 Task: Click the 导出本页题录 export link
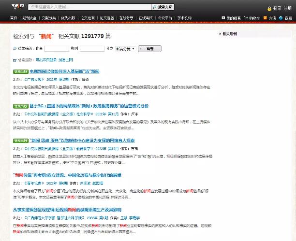46,60
